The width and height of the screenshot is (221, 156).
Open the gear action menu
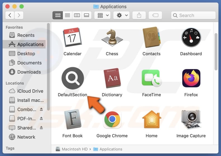pyautogui.click(x=121, y=15)
